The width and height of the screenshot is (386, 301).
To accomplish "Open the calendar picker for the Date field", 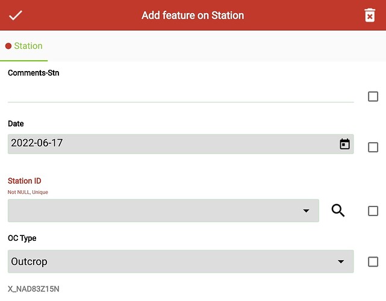I will [344, 144].
